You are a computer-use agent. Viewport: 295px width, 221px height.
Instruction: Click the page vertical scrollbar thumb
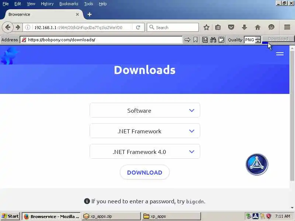292,116
